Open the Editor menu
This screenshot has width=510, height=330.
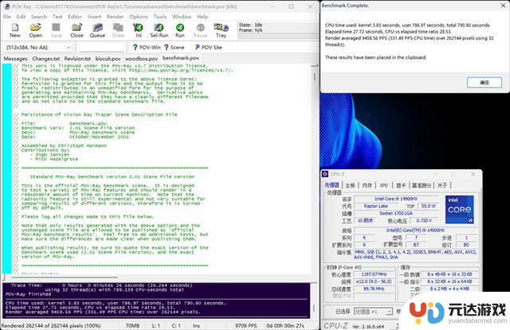point(75,17)
